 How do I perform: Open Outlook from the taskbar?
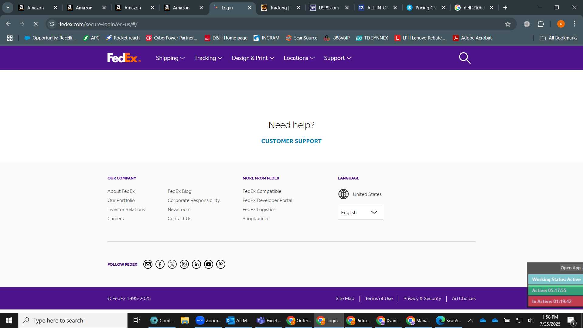238,320
